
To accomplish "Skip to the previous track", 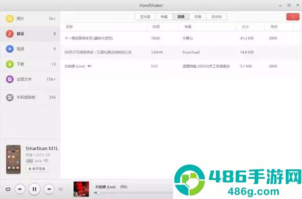I will click(x=20, y=189).
